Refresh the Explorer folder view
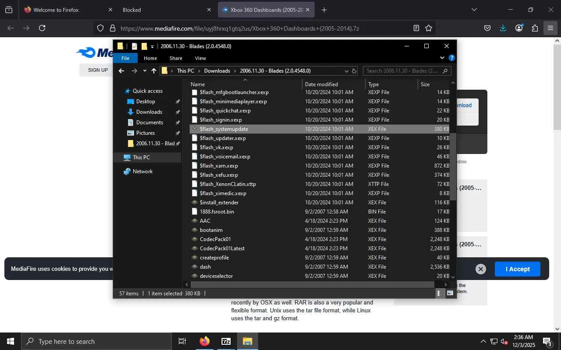 coord(354,71)
